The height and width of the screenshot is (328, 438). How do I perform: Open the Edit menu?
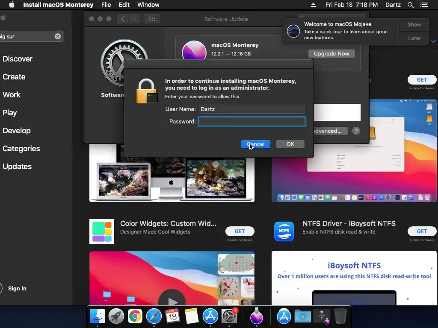coord(124,5)
